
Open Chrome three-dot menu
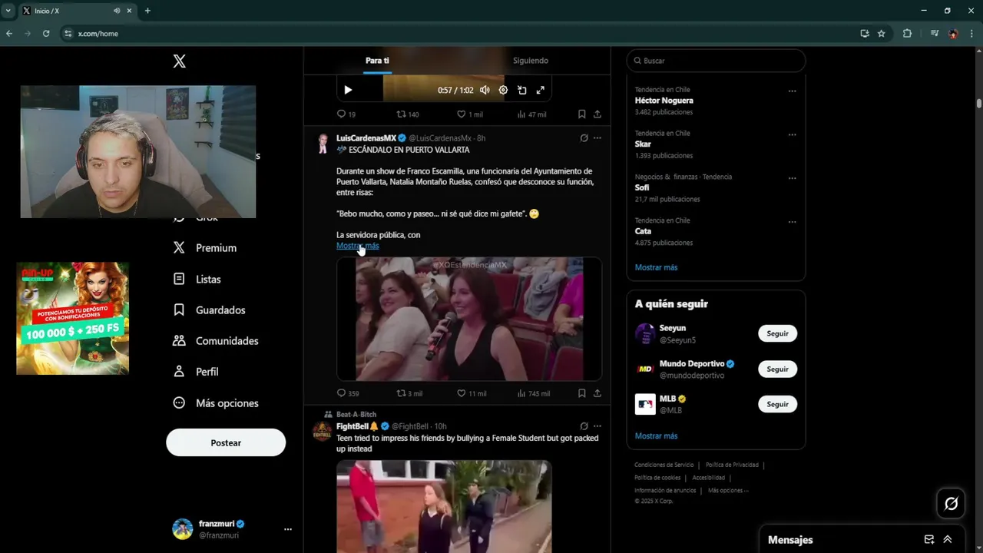[971, 34]
